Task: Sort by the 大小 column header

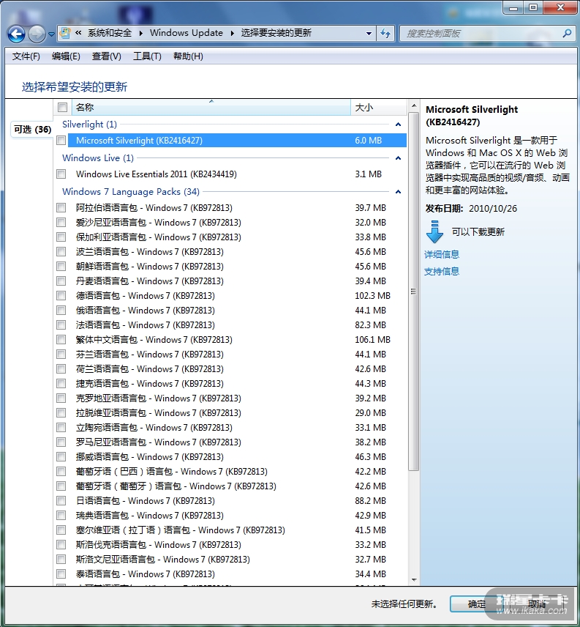Action: tap(378, 107)
